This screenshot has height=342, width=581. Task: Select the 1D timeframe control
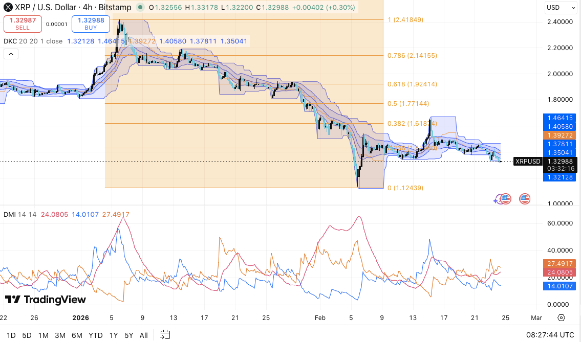(12, 335)
